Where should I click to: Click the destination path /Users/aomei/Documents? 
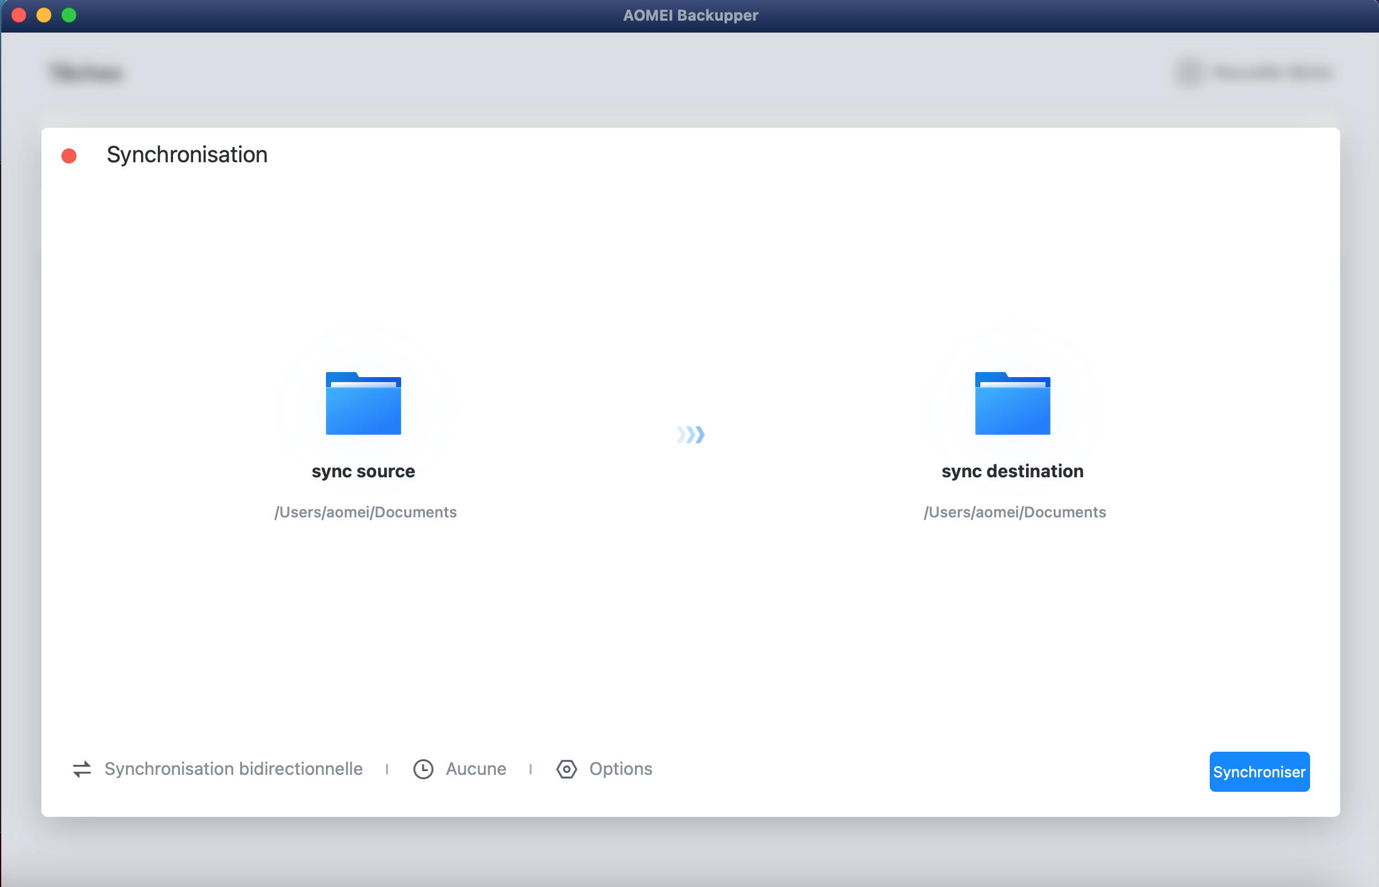pyautogui.click(x=1015, y=512)
